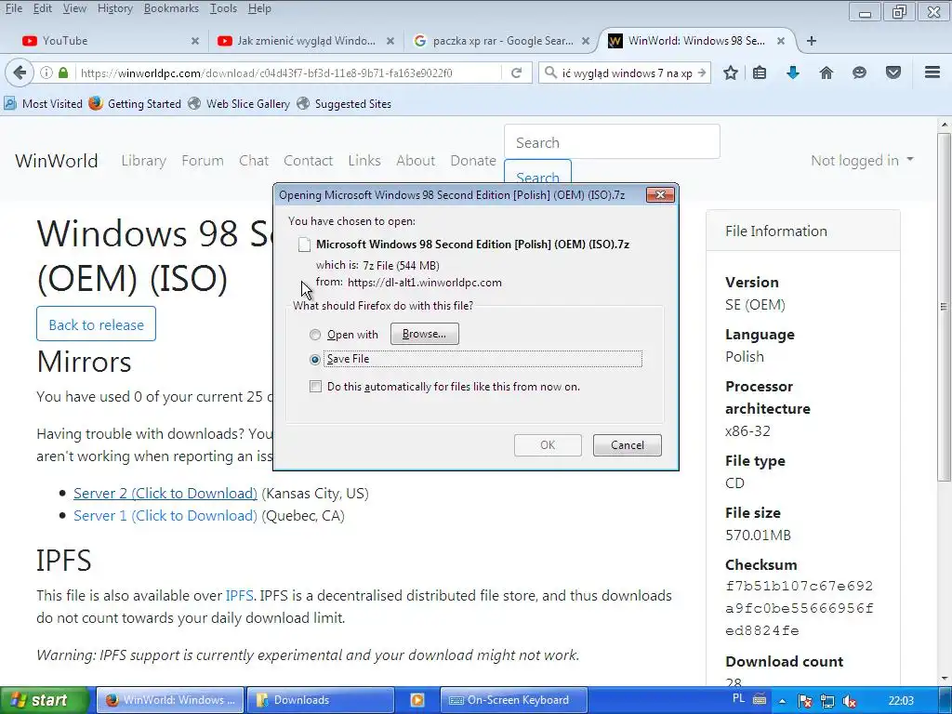Open the View menu
The image size is (952, 714).
[x=74, y=8]
